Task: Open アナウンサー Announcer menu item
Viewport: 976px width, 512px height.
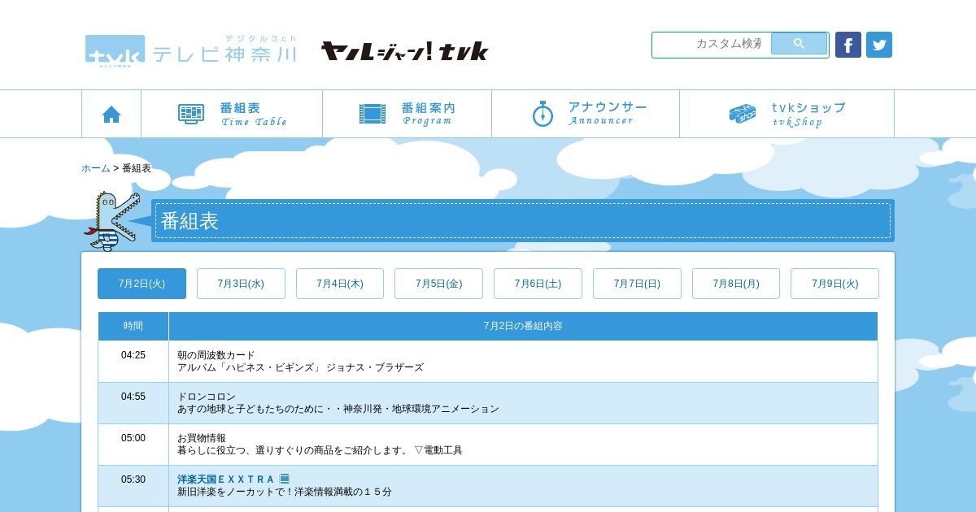Action: click(586, 114)
